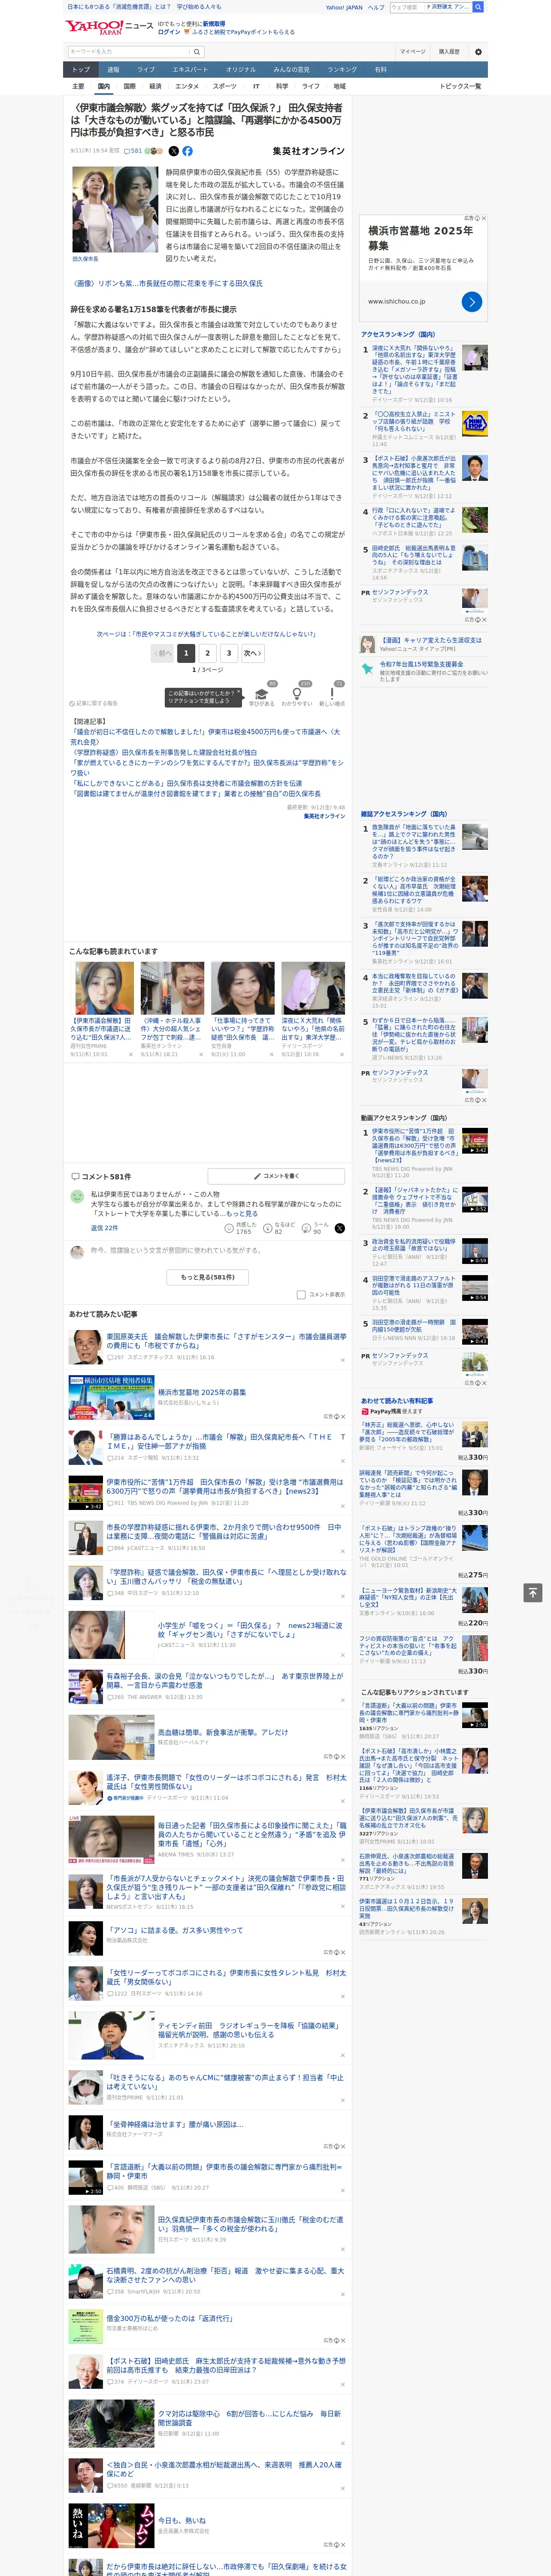This screenshot has width=551, height=2576.
Task: Share the article on Facebook
Action: (x=187, y=151)
